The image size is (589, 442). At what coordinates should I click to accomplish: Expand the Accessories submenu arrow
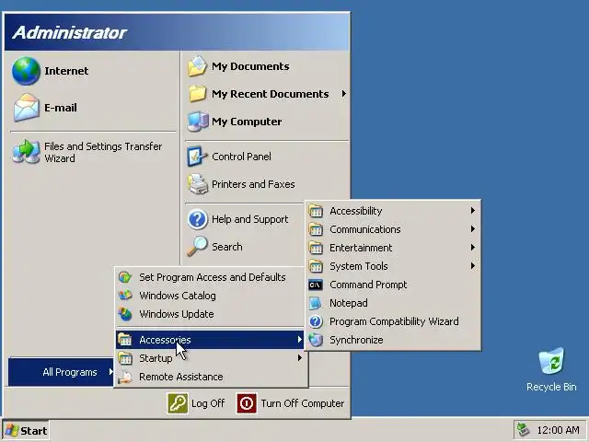click(x=299, y=340)
